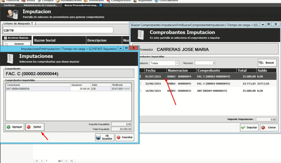Collapse the Acciones Basicas panel

(x=5, y=38)
